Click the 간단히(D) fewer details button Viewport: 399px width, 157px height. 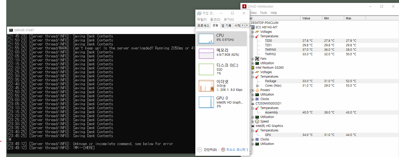pyautogui.click(x=207, y=150)
